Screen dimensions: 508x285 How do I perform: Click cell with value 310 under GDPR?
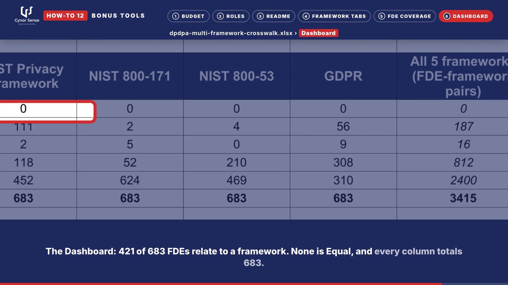(343, 180)
